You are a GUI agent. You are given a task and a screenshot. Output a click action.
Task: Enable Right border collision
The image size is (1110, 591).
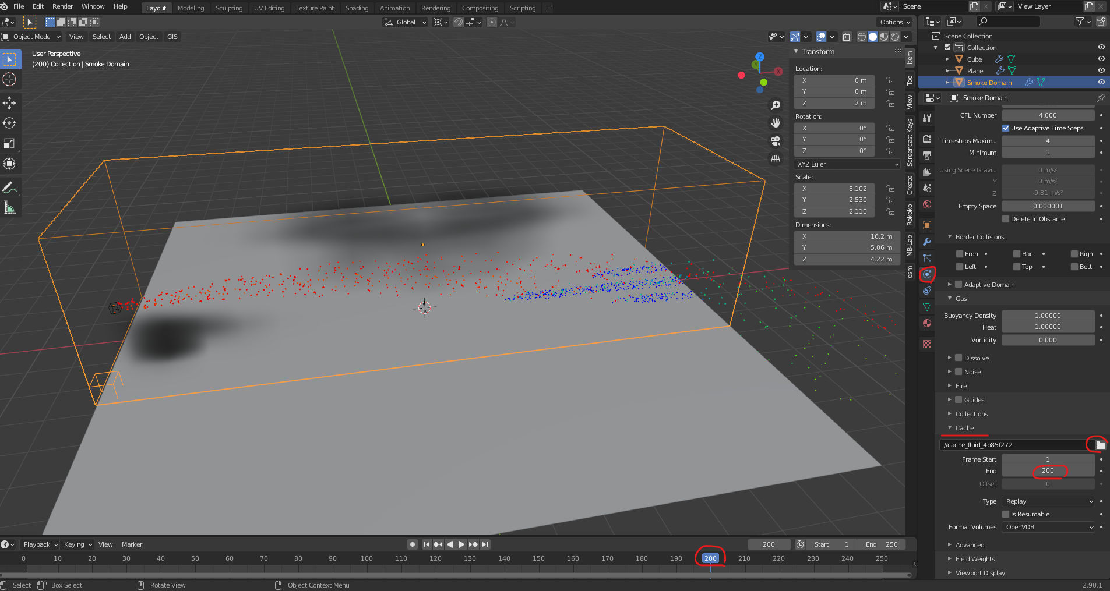coord(1074,254)
